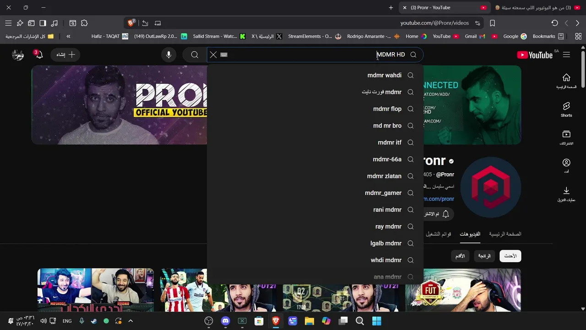This screenshot has height=330, width=586.
Task: Open the قوائم التشغيل (Playlists) tab
Action: click(438, 234)
